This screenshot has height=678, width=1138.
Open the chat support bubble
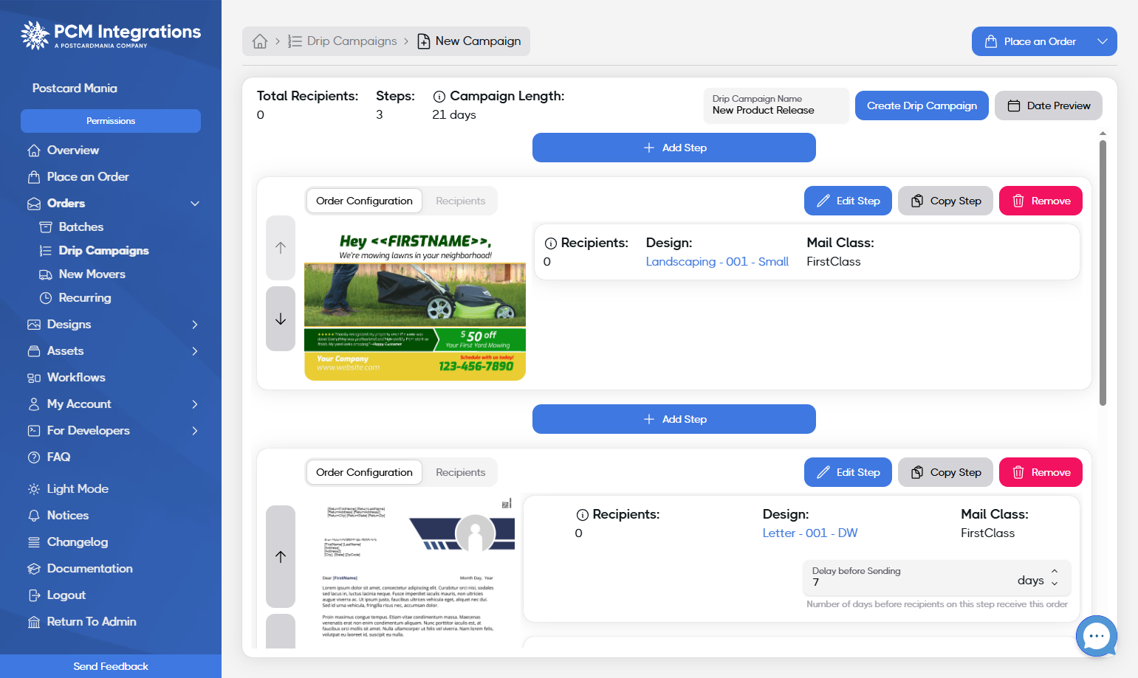point(1096,635)
